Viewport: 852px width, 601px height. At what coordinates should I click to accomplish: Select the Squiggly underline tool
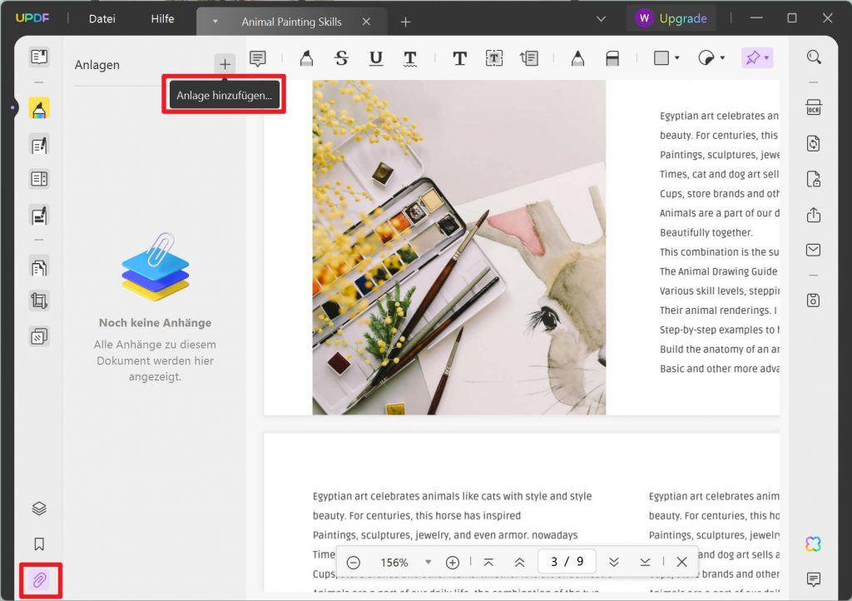coord(410,57)
